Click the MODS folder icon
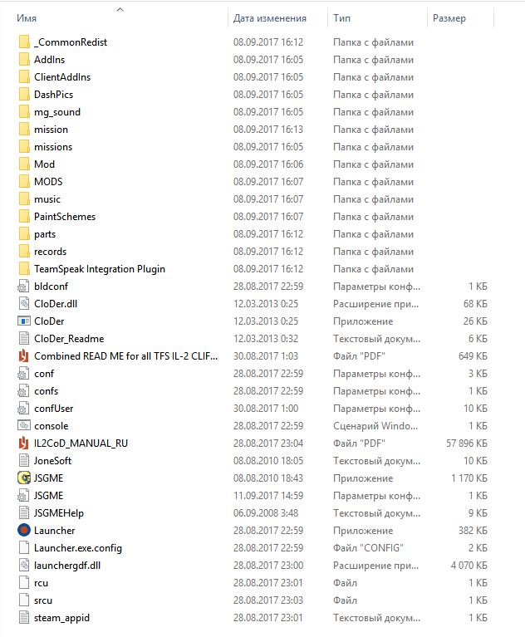 (24, 182)
